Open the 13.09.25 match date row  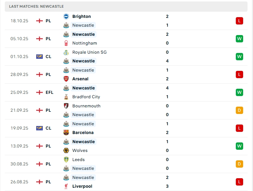[x=19, y=146]
